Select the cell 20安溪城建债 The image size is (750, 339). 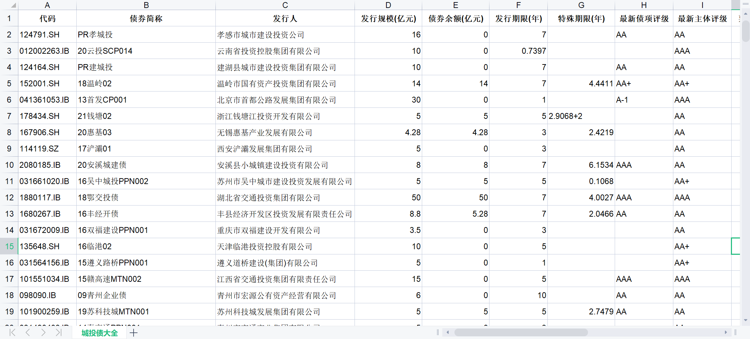pyautogui.click(x=146, y=165)
